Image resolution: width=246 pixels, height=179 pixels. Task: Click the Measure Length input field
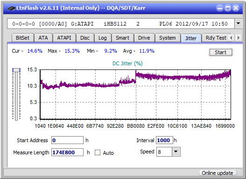click(68, 152)
